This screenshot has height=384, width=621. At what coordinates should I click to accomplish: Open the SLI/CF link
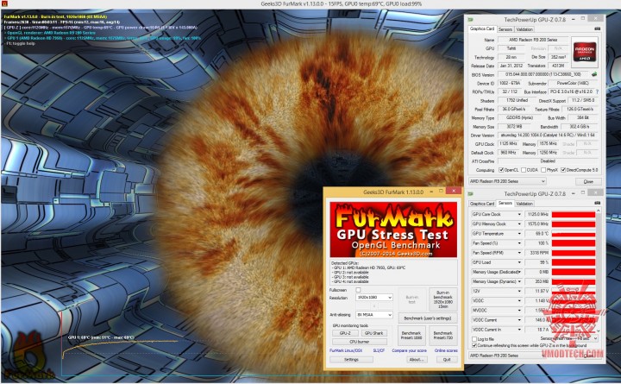(x=379, y=350)
